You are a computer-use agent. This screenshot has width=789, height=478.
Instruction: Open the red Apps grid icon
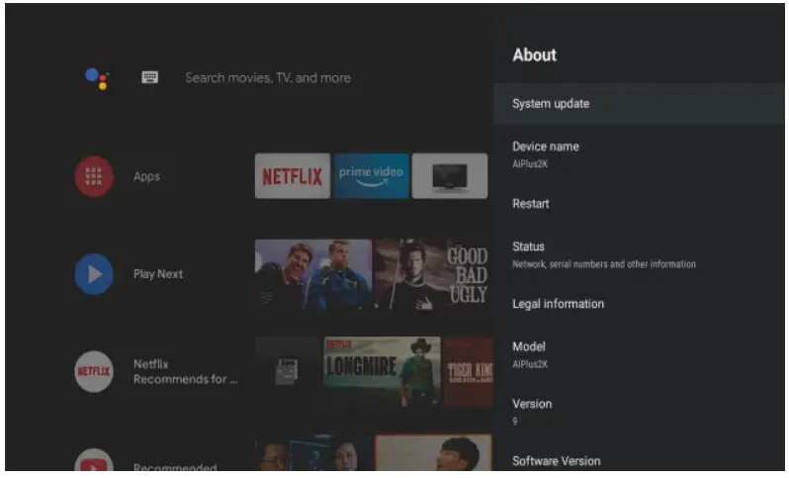pos(94,176)
